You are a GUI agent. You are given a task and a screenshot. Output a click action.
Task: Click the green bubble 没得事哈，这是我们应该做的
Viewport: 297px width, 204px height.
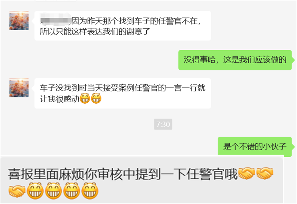tap(235, 60)
